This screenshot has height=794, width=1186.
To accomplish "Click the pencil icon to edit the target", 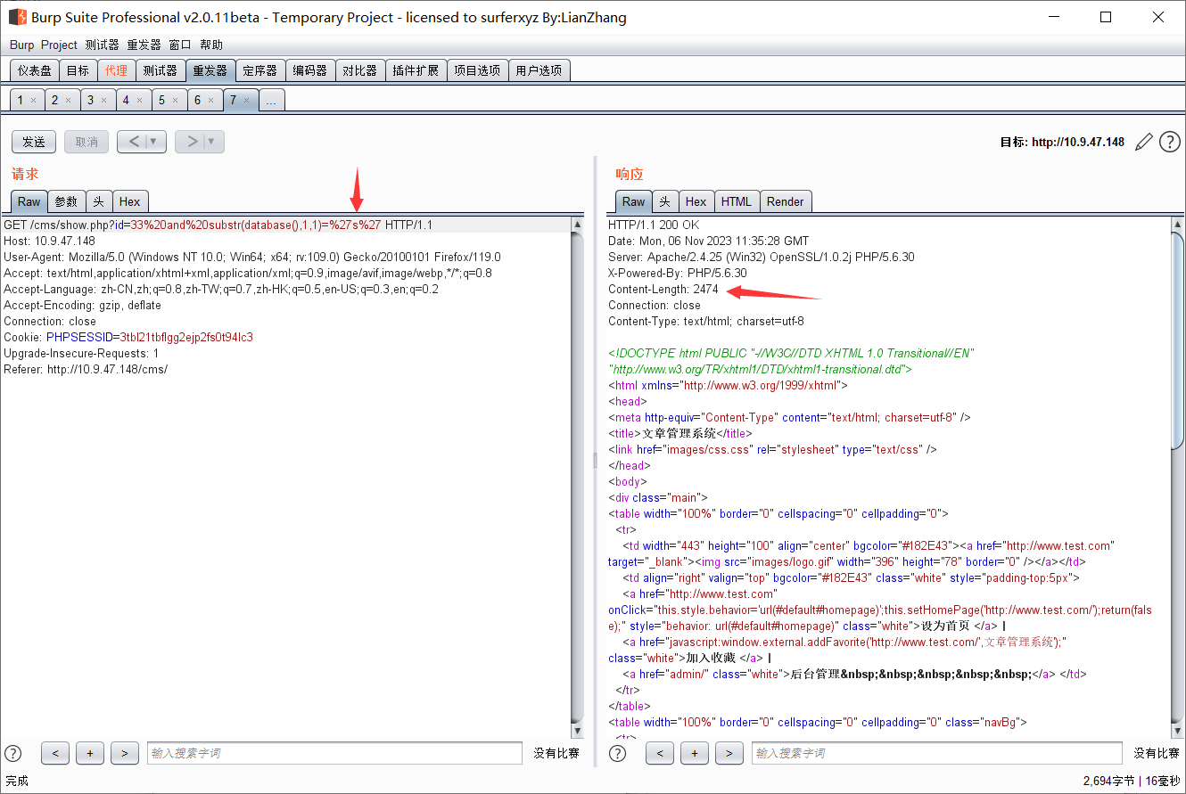I will click(1144, 142).
